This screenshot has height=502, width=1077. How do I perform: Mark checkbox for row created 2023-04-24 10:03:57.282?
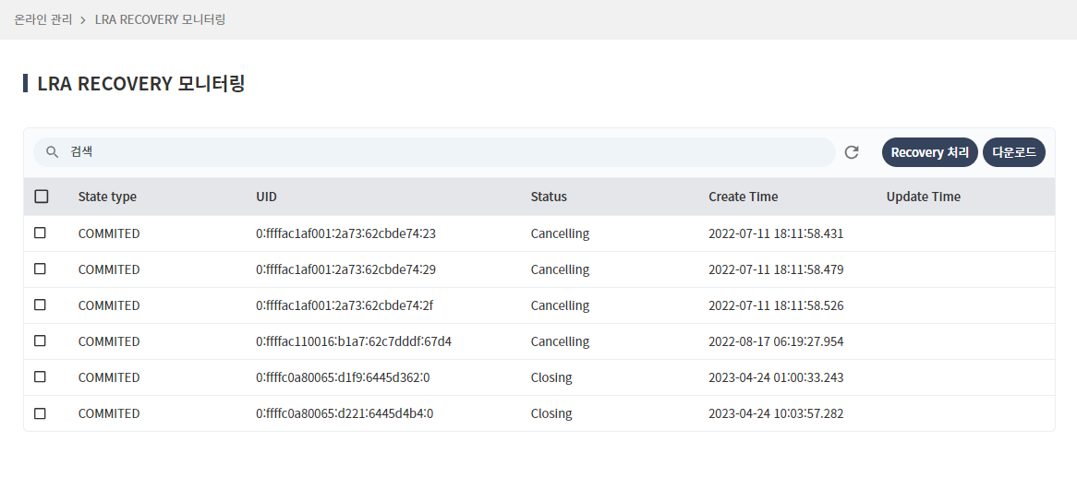pyautogui.click(x=40, y=413)
